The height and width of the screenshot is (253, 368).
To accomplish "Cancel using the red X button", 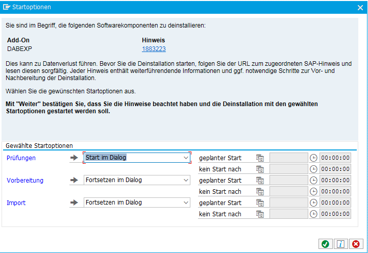I will pyautogui.click(x=356, y=244).
